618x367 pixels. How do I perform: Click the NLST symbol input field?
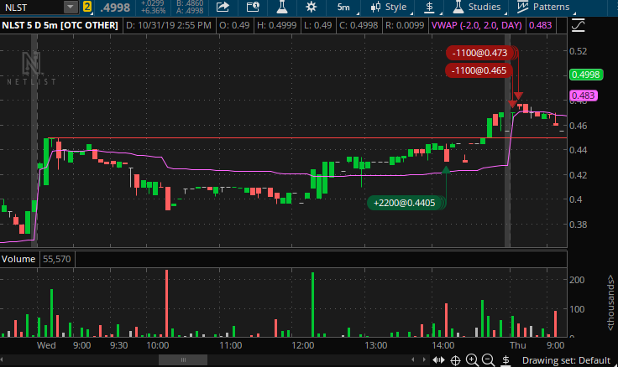coord(32,7)
